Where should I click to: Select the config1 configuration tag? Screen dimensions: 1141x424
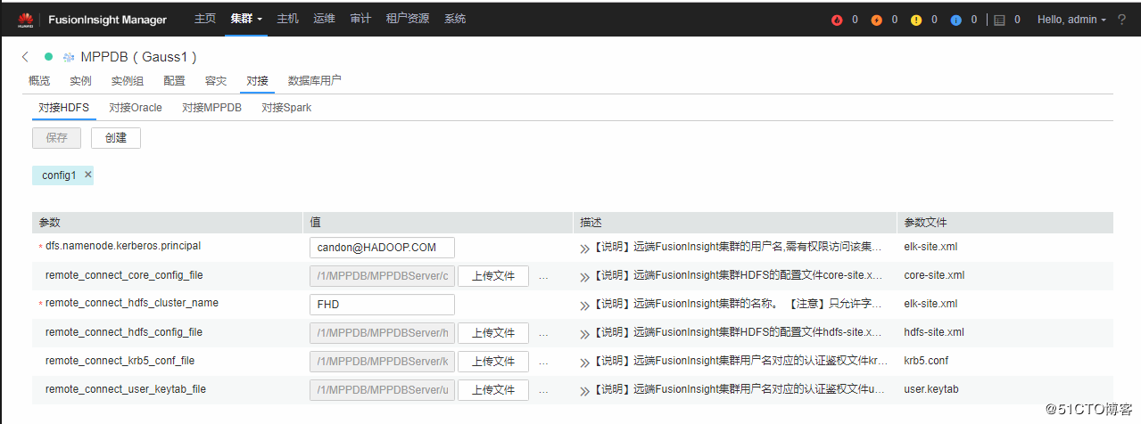point(59,175)
